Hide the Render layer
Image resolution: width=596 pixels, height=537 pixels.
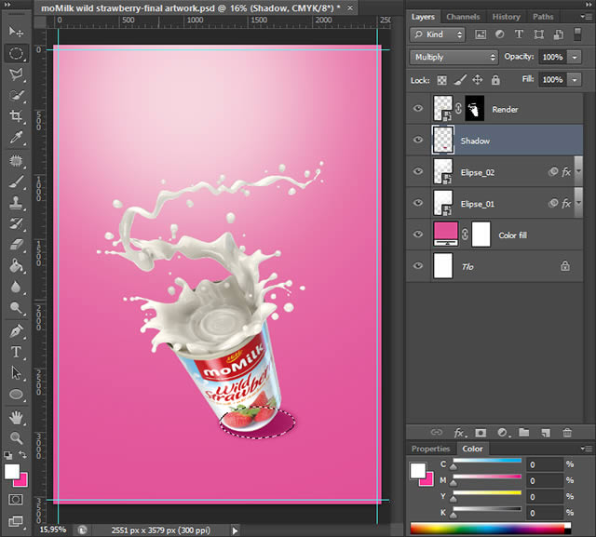pos(418,109)
